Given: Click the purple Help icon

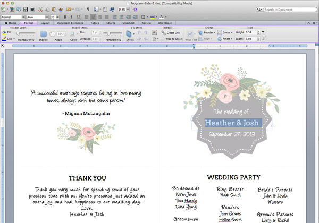Looking at the screenshot, I should pyautogui.click(x=135, y=10).
